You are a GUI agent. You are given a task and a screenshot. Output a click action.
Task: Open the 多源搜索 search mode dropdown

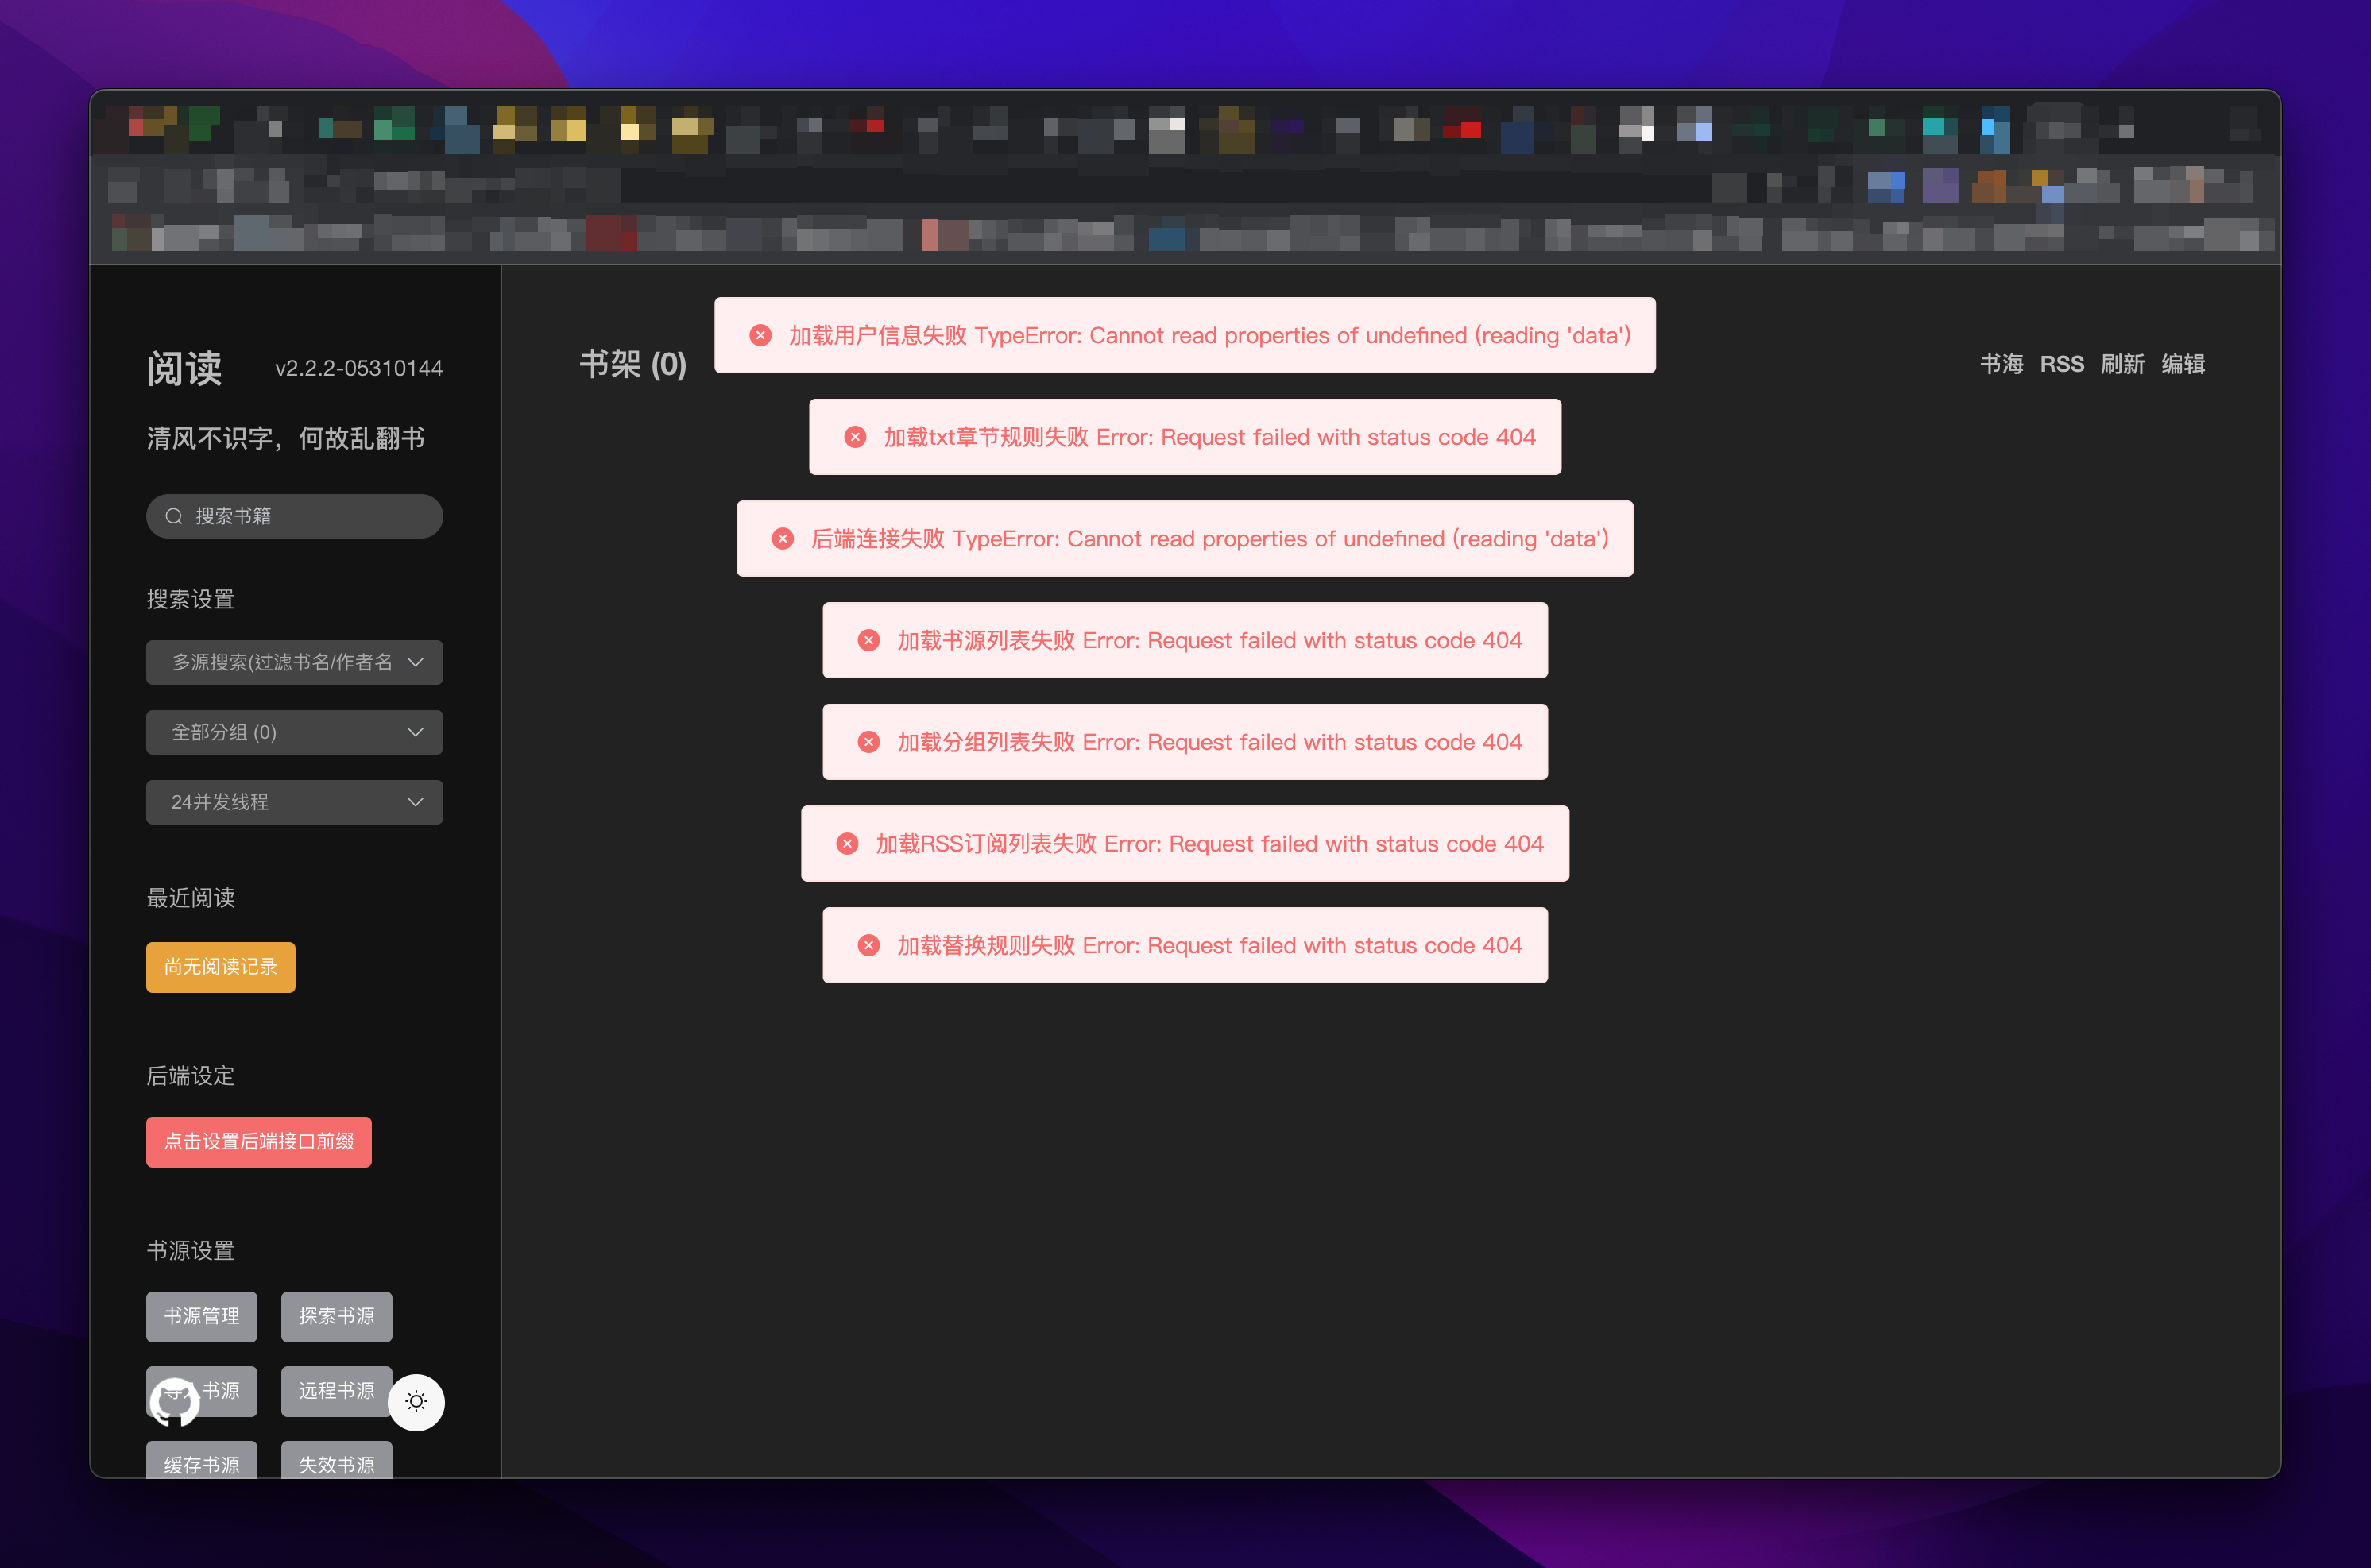coord(294,662)
